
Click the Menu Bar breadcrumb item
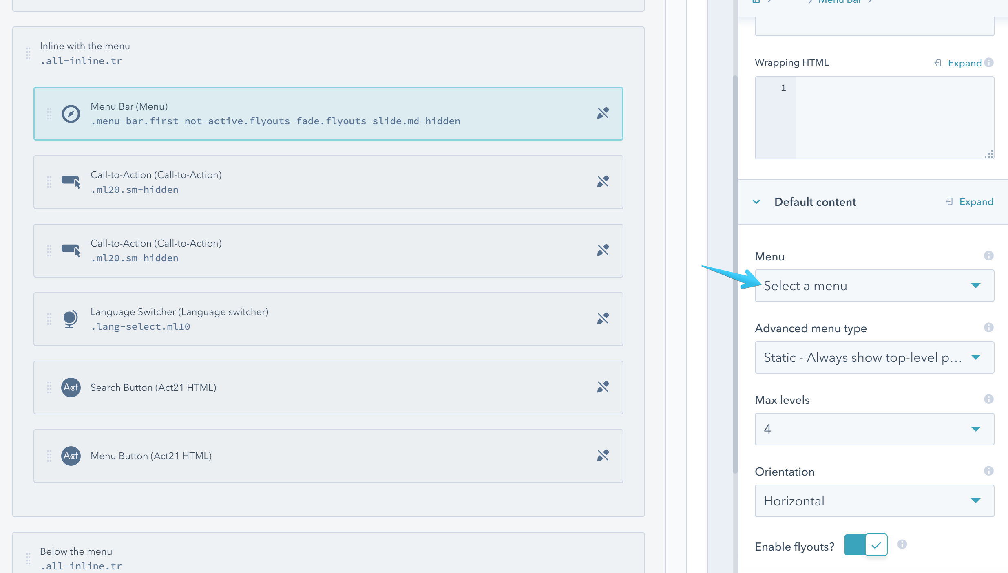coord(838,2)
